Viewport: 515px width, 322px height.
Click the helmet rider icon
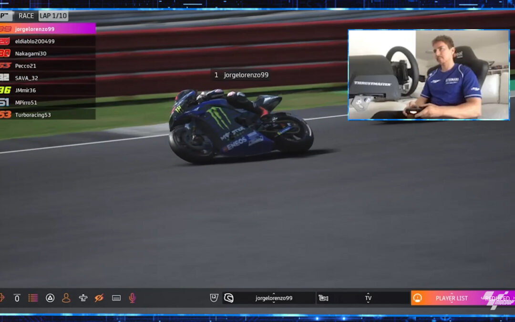click(228, 298)
